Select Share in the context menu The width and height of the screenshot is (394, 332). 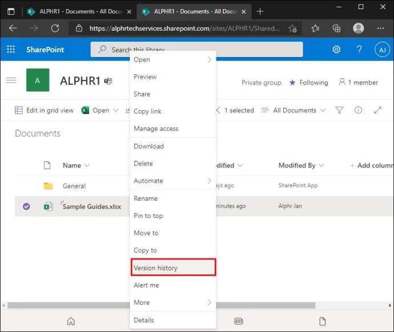173,94
